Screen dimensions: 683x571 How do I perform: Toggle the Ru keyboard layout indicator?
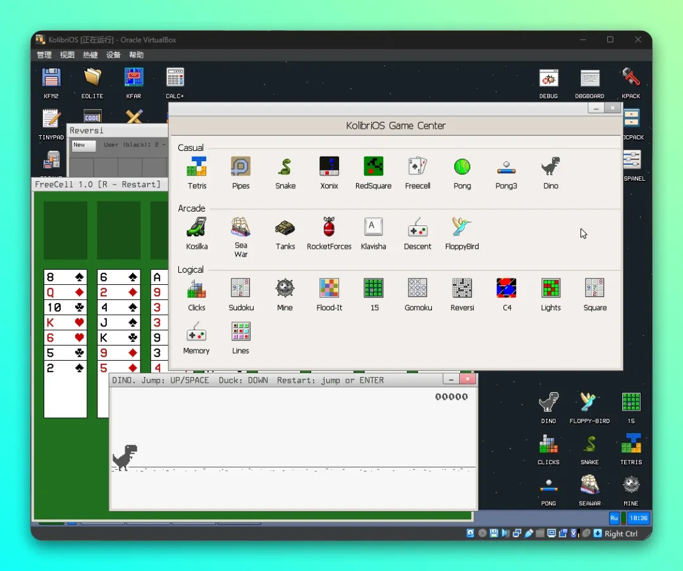(x=613, y=518)
